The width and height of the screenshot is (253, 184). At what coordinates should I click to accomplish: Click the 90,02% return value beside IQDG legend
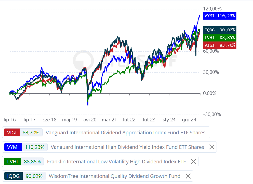point(34,176)
